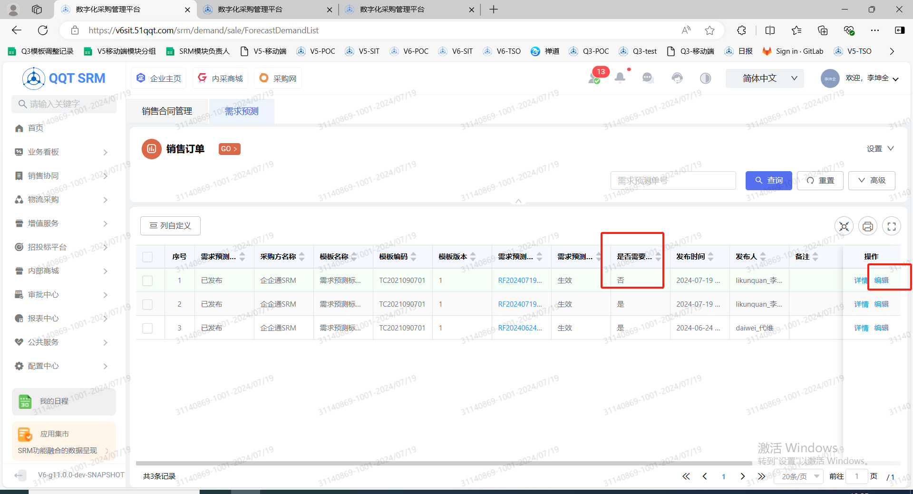Switch to the 销售合同管理 tab

click(167, 111)
